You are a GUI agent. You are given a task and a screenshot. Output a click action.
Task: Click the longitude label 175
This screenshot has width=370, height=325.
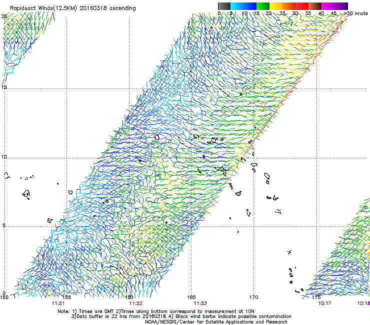pyautogui.click(x=316, y=297)
